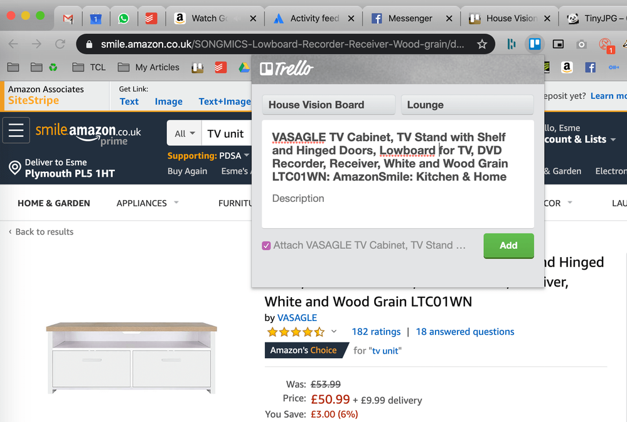Open the Learn more link

608,96
